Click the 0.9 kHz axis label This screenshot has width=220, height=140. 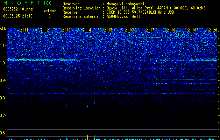[x=3, y=80]
